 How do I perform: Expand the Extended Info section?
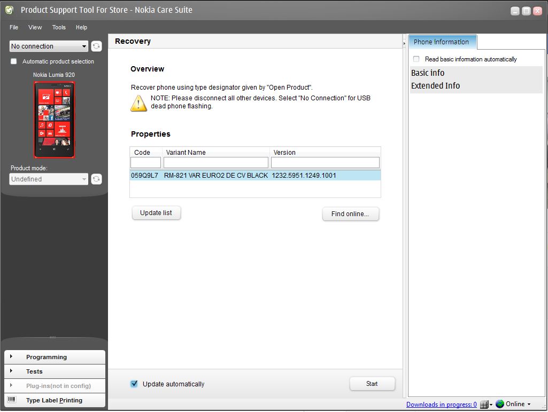pyautogui.click(x=436, y=86)
